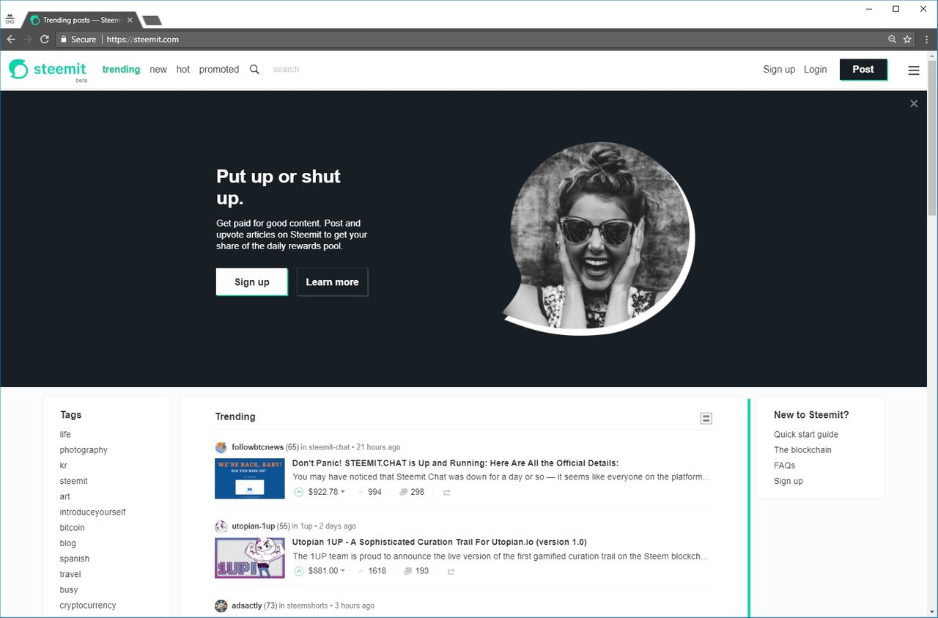Click Sign up in New to Steemit panel
The width and height of the screenshot is (938, 618).
coord(788,481)
